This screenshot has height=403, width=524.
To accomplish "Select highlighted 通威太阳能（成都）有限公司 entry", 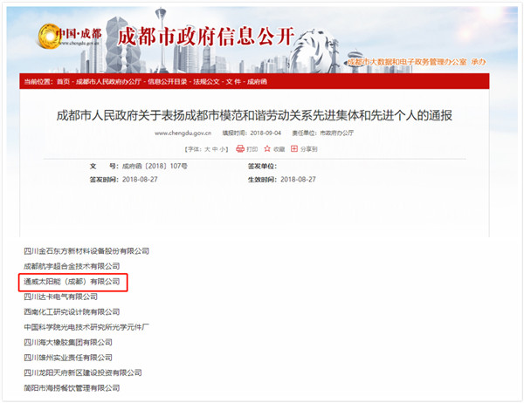I will pos(72,282).
